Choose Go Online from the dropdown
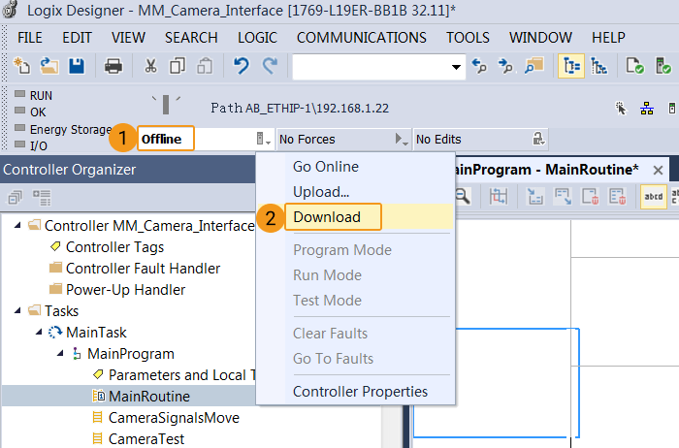This screenshot has width=679, height=448. [326, 167]
